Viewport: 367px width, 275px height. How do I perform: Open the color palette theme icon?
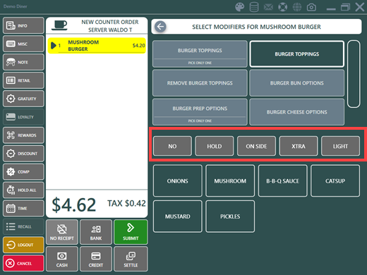point(240,7)
